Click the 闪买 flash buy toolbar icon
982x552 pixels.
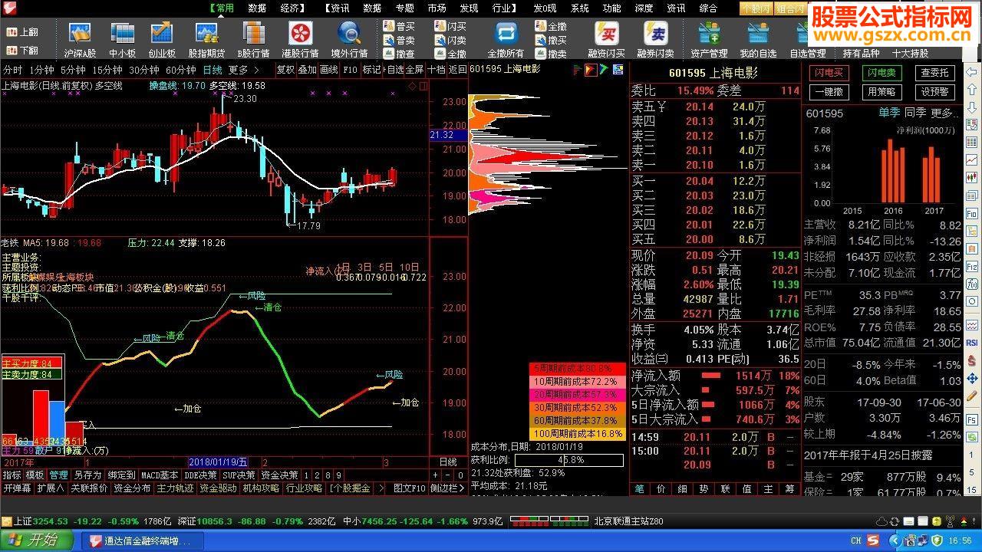pyautogui.click(x=450, y=26)
